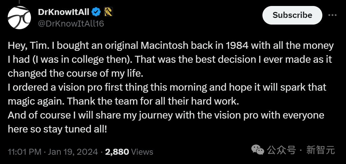Screen dimensions: 346x164
Task: Open the 2,880 Views count
Action: pos(117,152)
